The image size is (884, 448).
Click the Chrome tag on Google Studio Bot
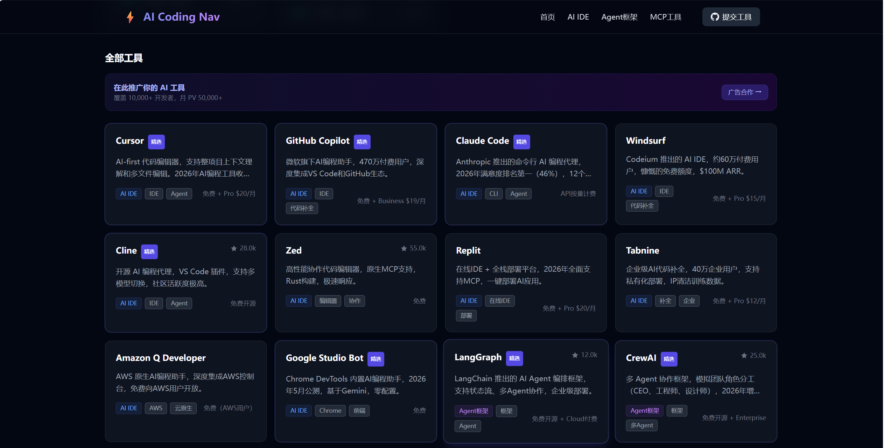(x=330, y=411)
